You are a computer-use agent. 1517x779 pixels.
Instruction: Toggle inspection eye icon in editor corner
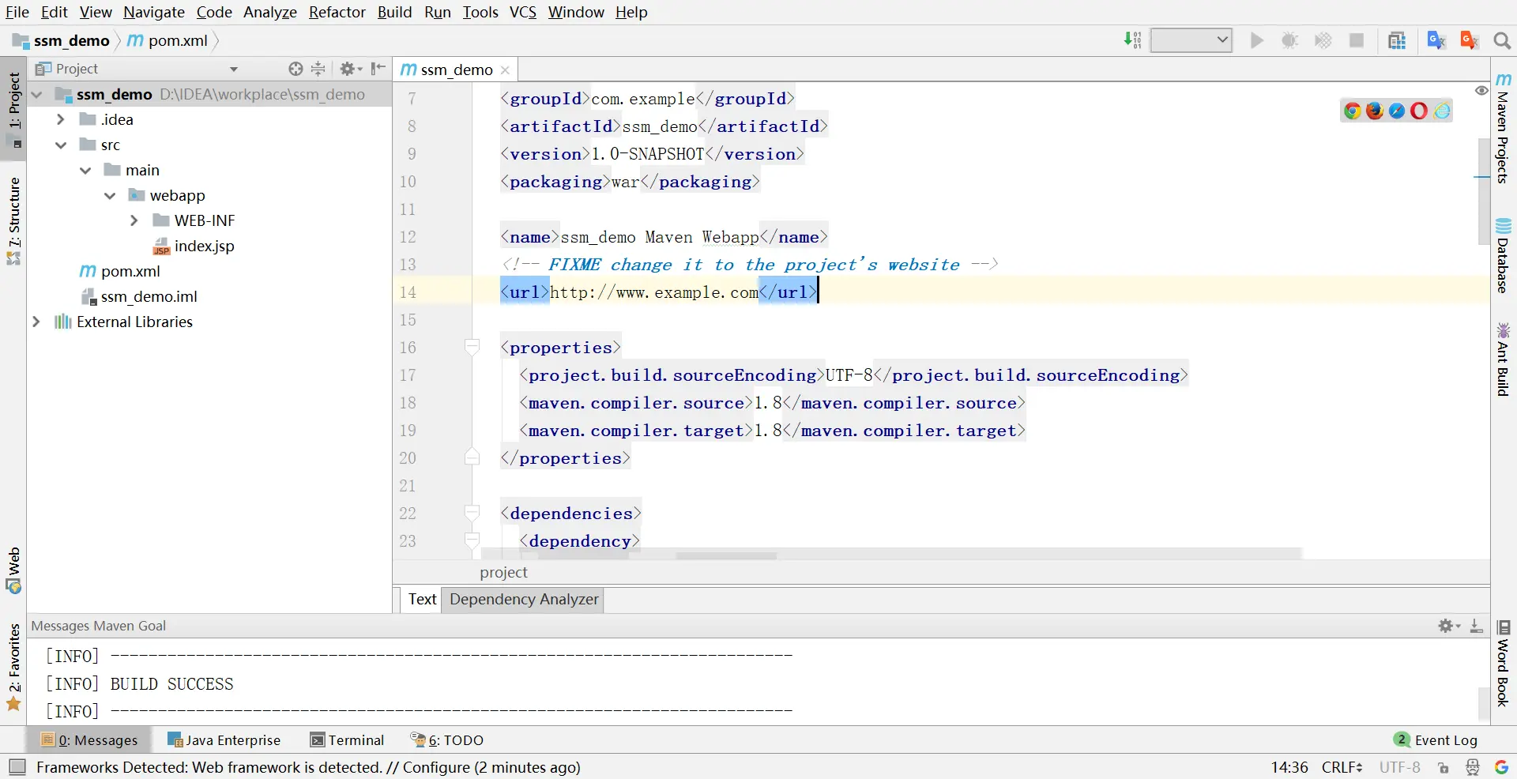coord(1481,91)
